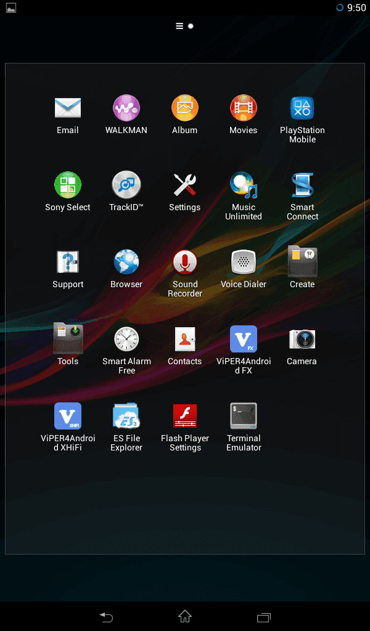This screenshot has width=370, height=631.
Task: Open the Create folder
Action: [x=302, y=261]
